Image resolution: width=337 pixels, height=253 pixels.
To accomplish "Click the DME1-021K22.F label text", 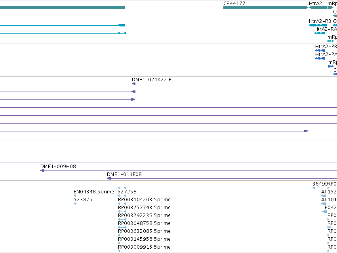I will tap(151, 80).
